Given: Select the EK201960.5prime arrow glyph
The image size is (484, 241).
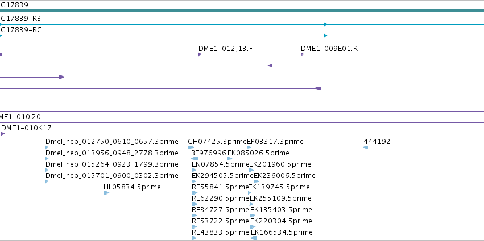Looking at the screenshot, I should (251, 170).
